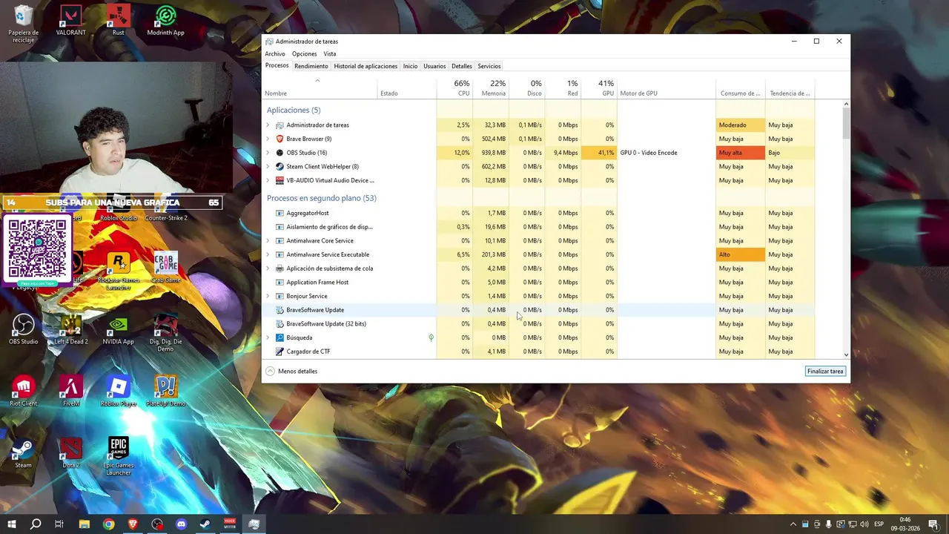Launch Riot Client from the desktop

(24, 391)
